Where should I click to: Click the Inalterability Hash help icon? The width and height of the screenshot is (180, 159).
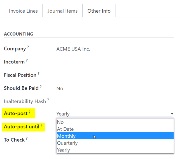(48, 100)
